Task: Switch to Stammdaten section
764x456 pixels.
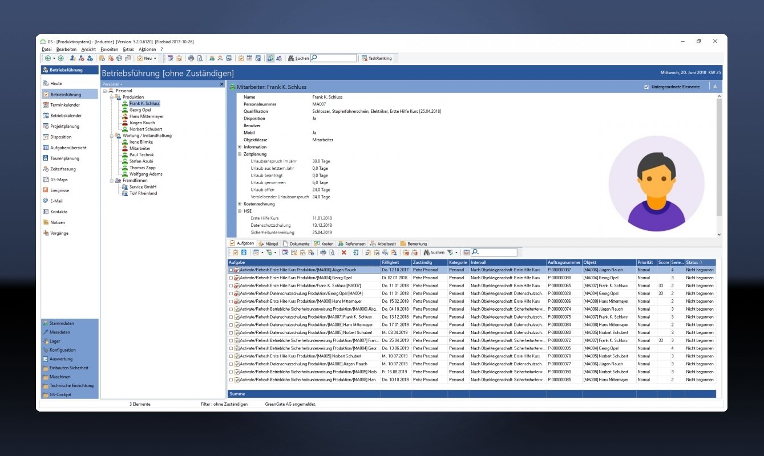Action: (70, 323)
